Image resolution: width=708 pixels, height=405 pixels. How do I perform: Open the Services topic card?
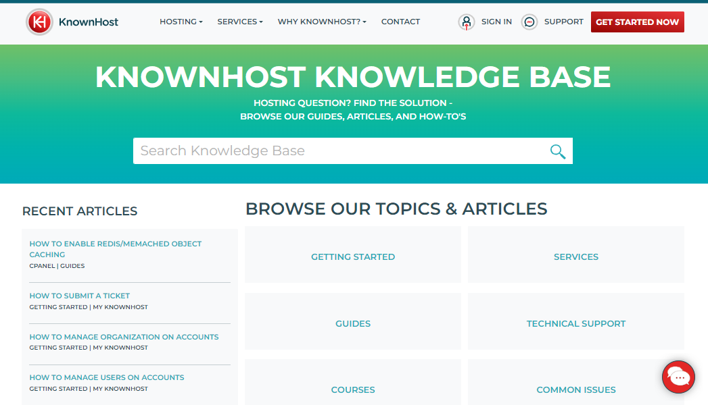pyautogui.click(x=575, y=255)
